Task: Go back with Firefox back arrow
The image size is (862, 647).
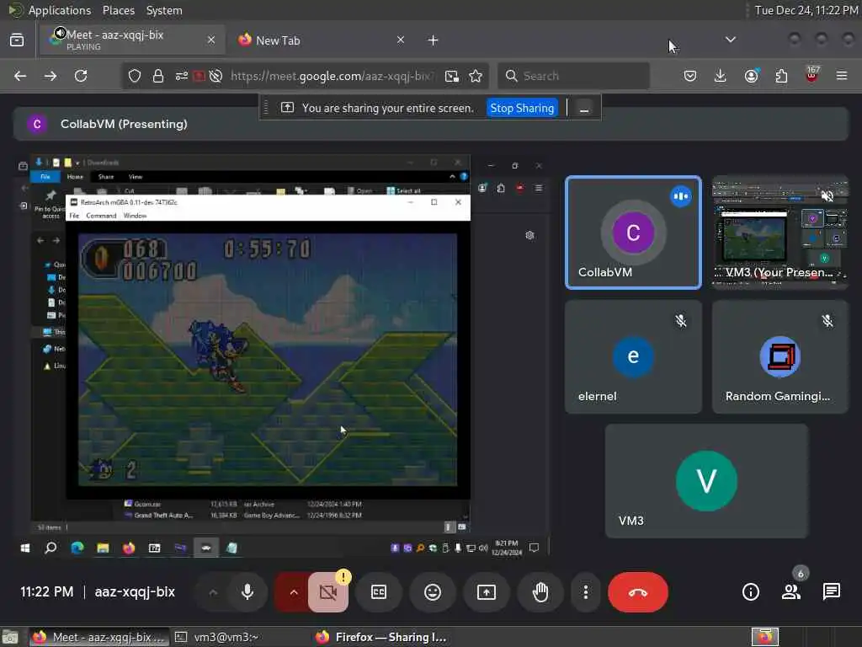Action: [x=20, y=76]
